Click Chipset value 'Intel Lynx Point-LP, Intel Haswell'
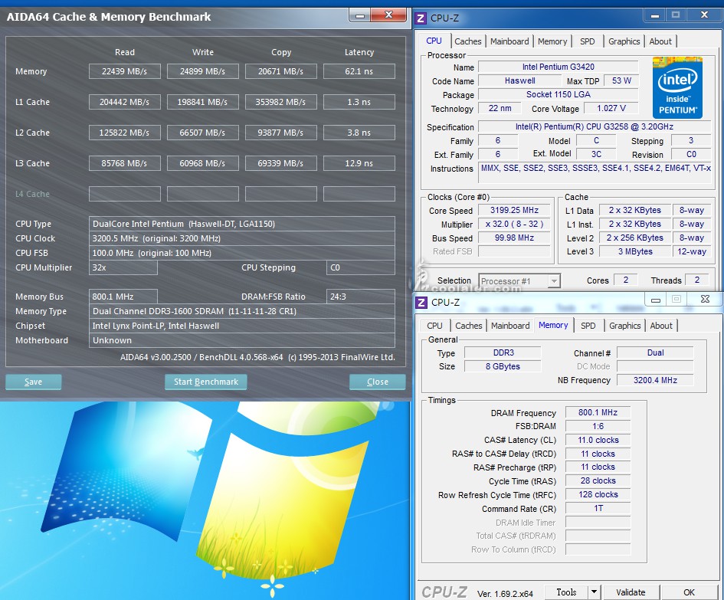Image resolution: width=724 pixels, height=600 pixels. [x=242, y=326]
